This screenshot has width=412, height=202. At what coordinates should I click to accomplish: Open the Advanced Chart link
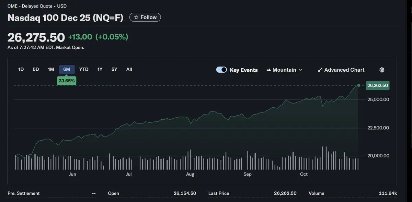[x=344, y=70]
